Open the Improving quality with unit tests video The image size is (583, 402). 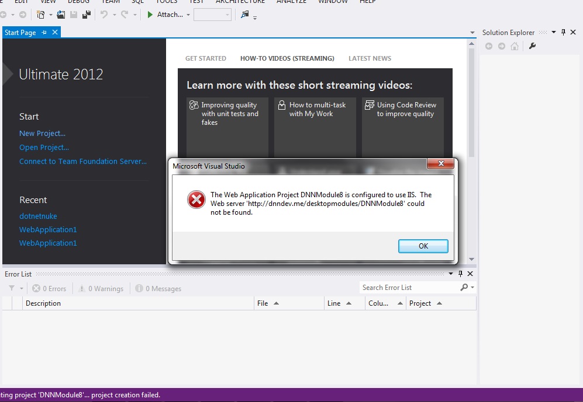point(227,128)
